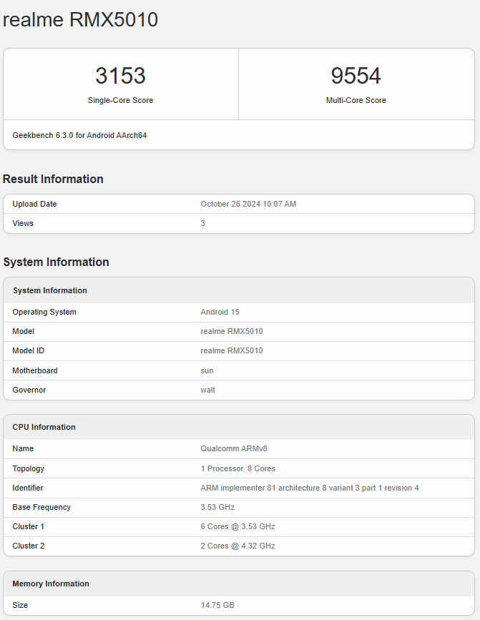Select the Android 15 operating system value
480x620 pixels.
221,312
